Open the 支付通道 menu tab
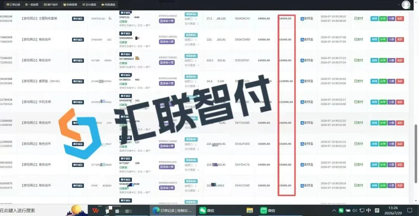 [x=89, y=5]
